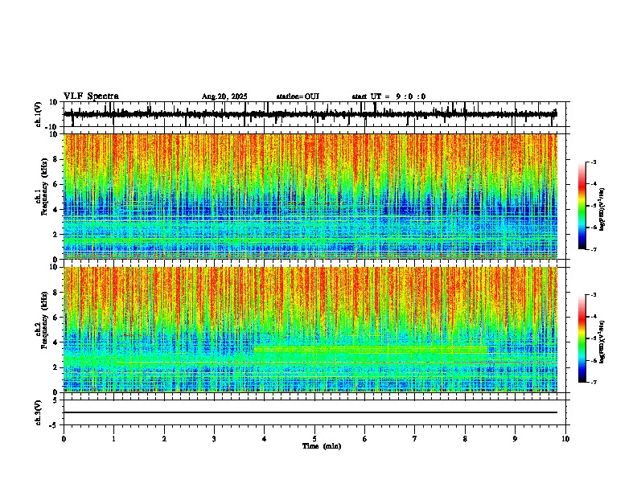
Task: Click the rightmost time-axis tick label "10"
Action: pos(565,439)
